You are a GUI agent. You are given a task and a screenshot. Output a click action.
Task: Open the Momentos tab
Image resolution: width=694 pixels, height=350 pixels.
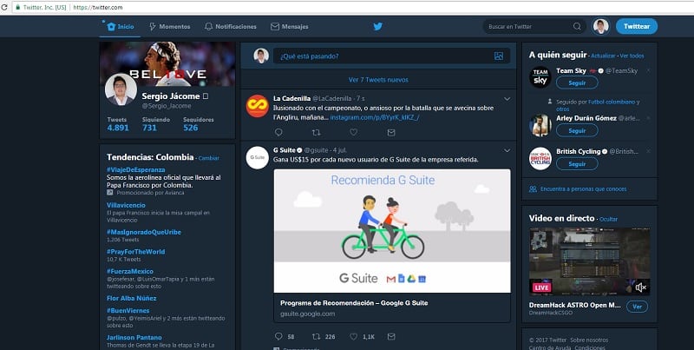(169, 27)
